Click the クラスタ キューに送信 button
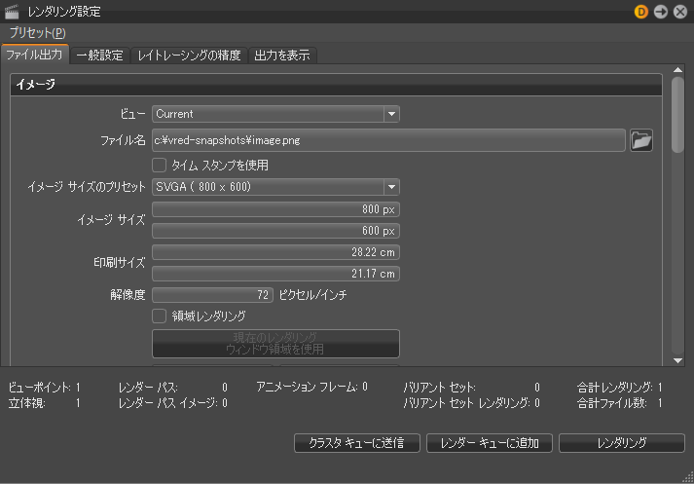The width and height of the screenshot is (694, 484). [x=357, y=443]
